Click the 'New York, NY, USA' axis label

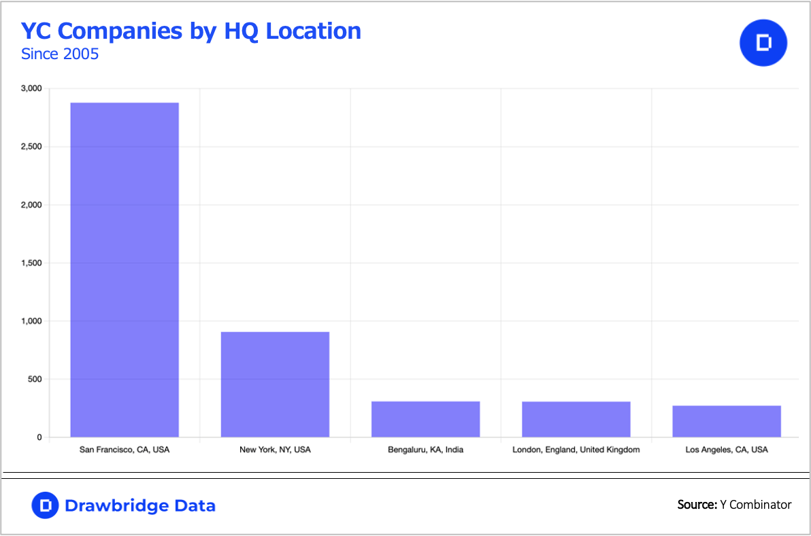point(275,450)
